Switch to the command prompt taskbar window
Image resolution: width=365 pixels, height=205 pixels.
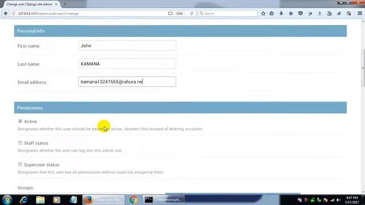coord(164,200)
